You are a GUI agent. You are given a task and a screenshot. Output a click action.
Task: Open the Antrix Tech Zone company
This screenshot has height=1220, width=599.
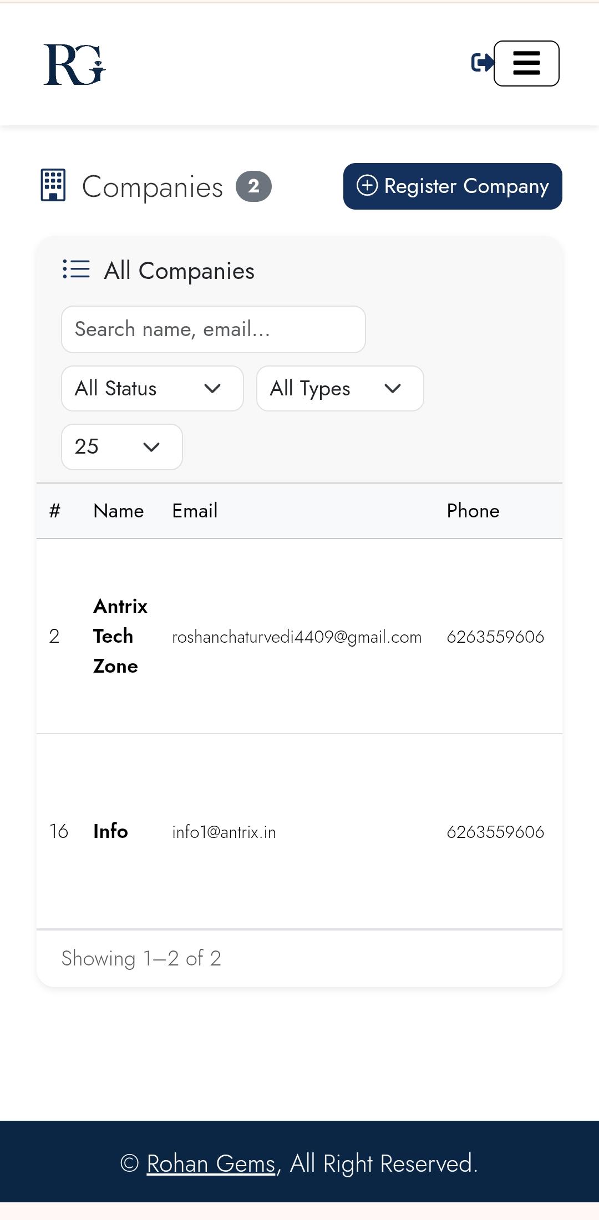(x=120, y=636)
